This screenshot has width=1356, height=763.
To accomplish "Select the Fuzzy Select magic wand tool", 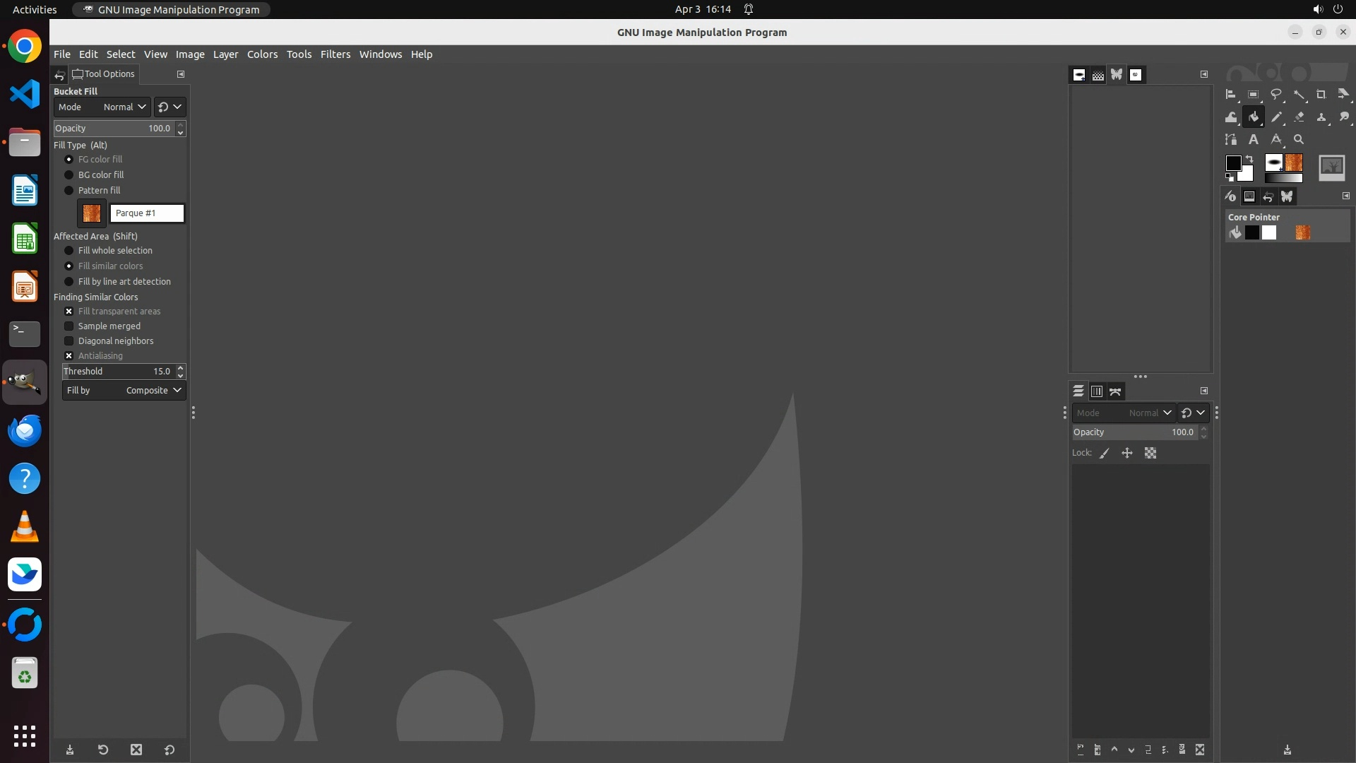I will point(1299,95).
